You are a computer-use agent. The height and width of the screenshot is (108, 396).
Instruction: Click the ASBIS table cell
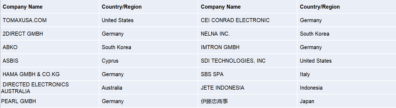pyautogui.click(x=50, y=61)
